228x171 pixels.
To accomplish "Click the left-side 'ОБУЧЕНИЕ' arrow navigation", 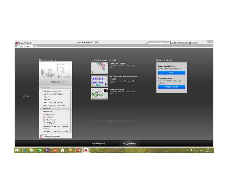I will tap(25, 96).
